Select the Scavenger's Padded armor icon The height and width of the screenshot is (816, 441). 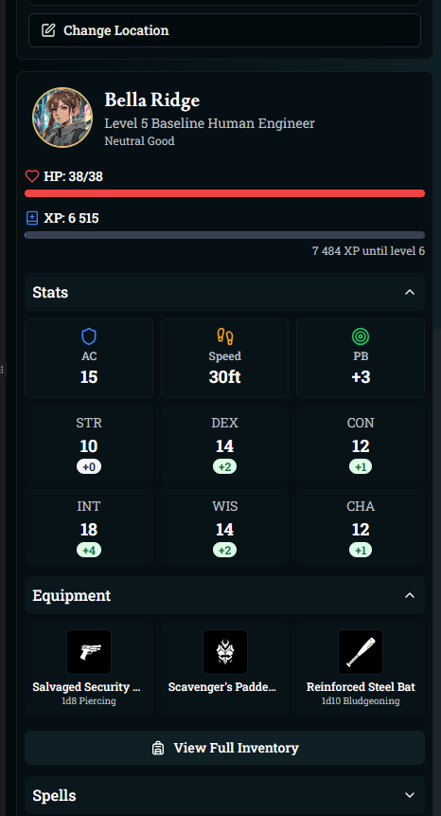coord(225,652)
